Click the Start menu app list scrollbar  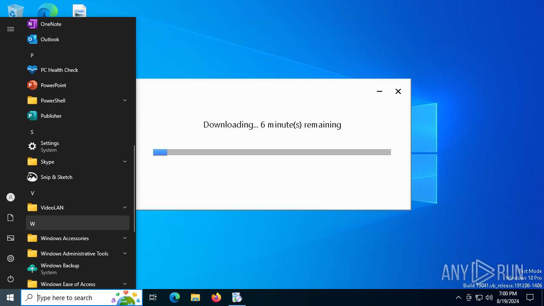pos(135,188)
